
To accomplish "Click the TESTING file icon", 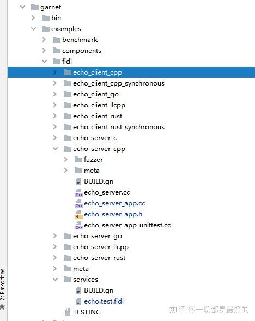I will click(68, 312).
